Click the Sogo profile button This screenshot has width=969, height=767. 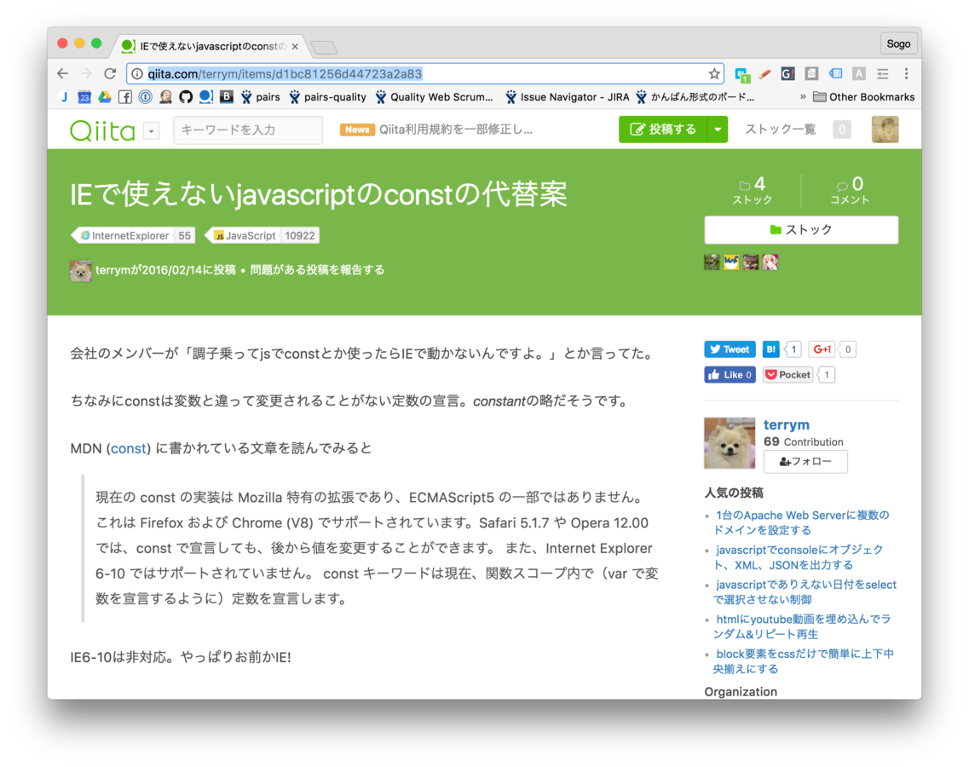[x=898, y=43]
